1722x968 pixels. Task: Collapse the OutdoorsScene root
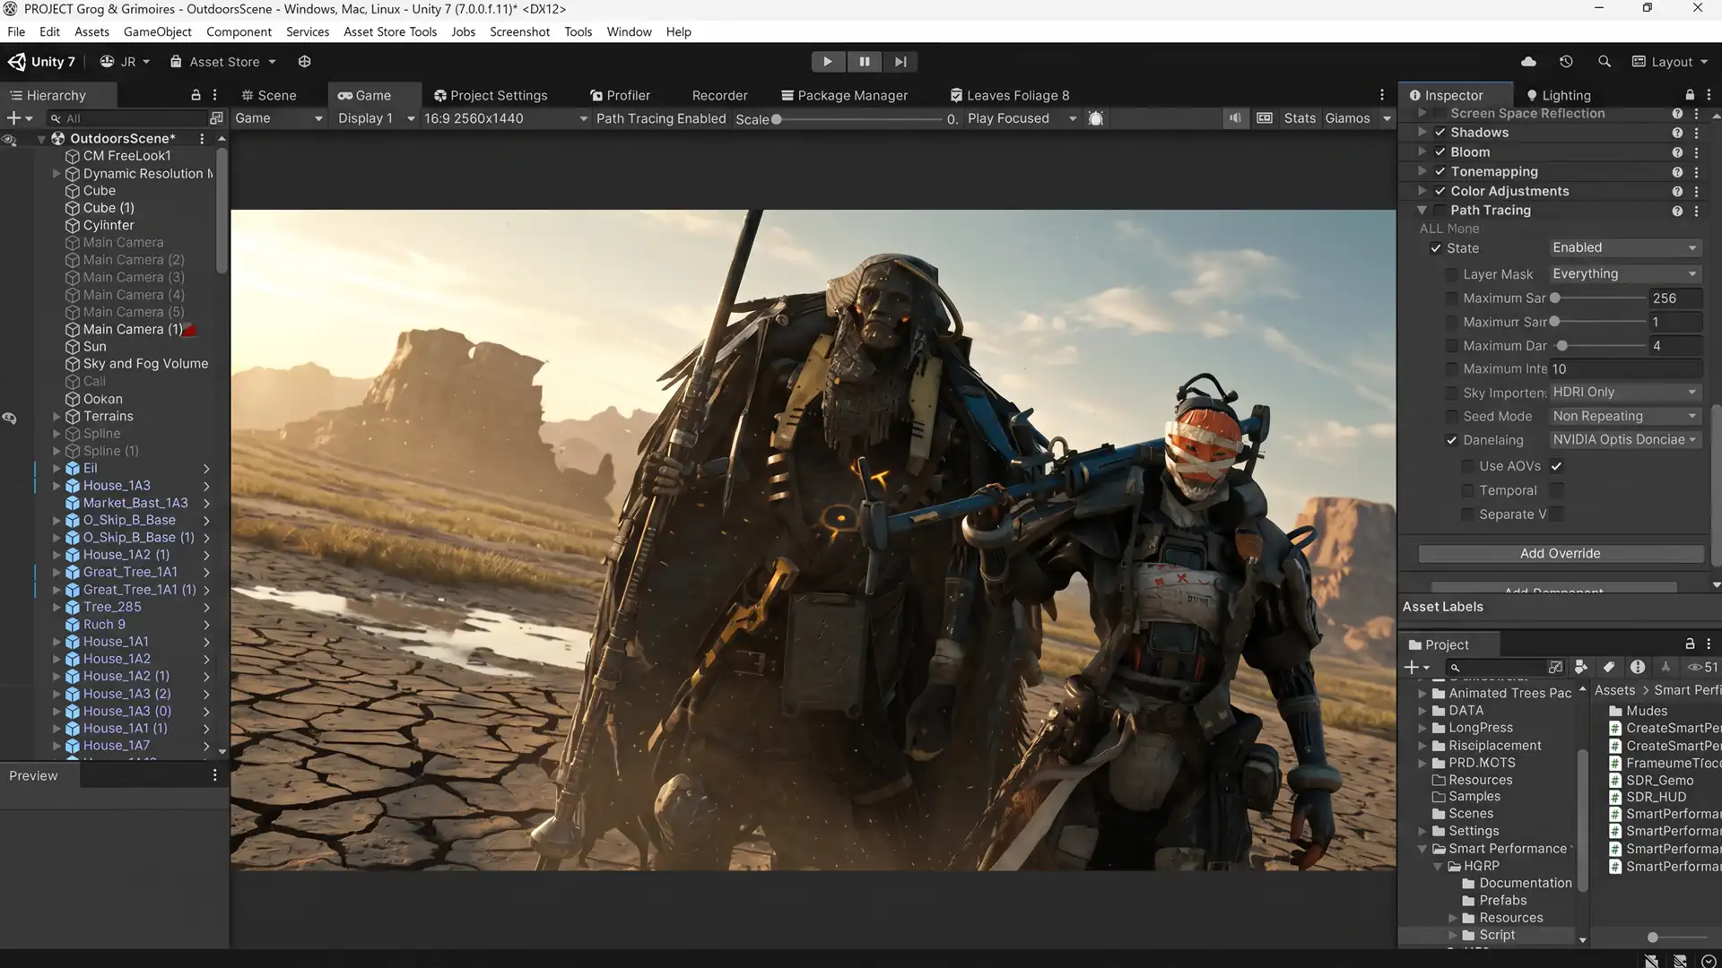41,139
